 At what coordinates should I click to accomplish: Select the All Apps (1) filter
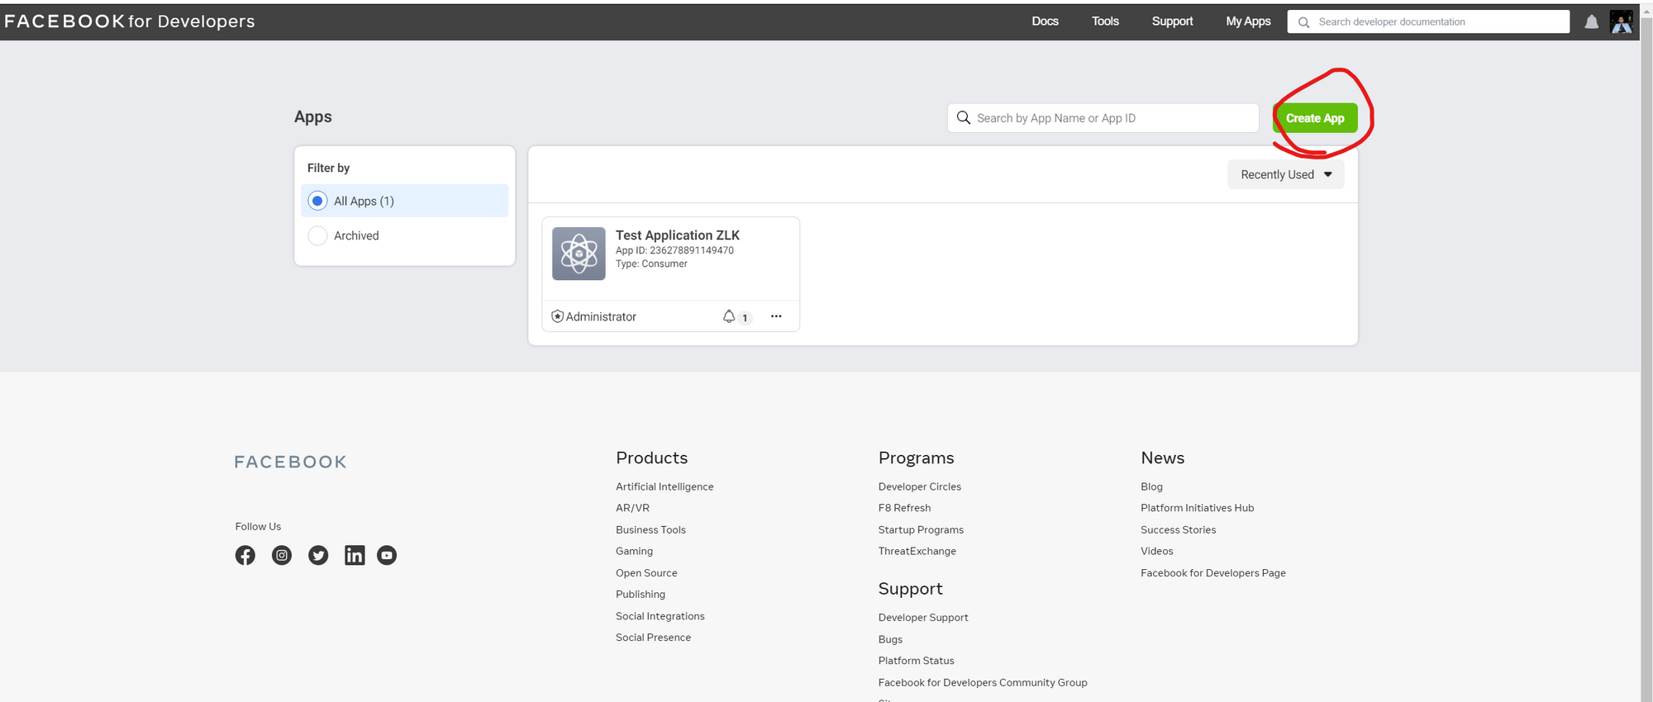[x=318, y=201]
